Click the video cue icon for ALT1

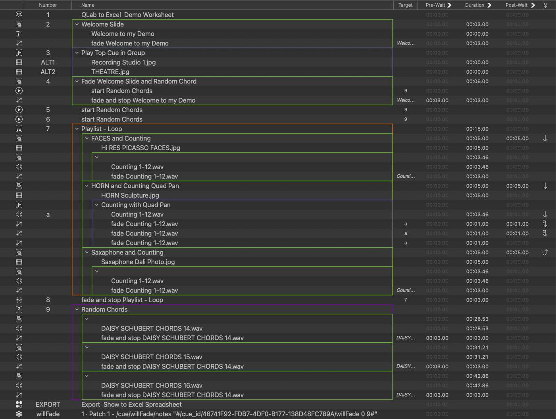pyautogui.click(x=19, y=62)
